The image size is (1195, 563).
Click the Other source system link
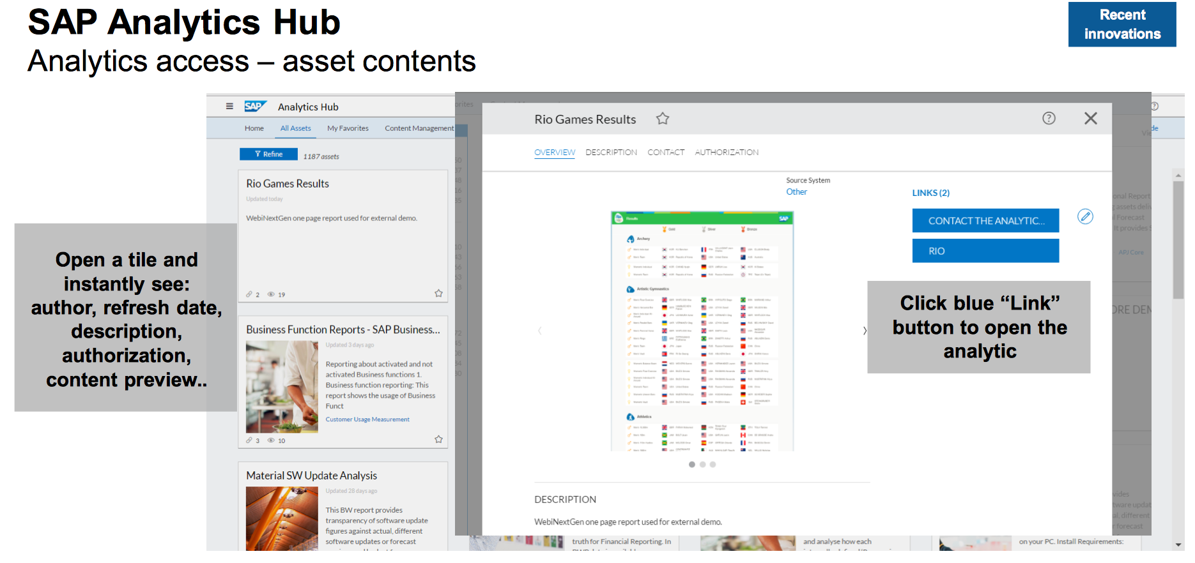(x=796, y=192)
